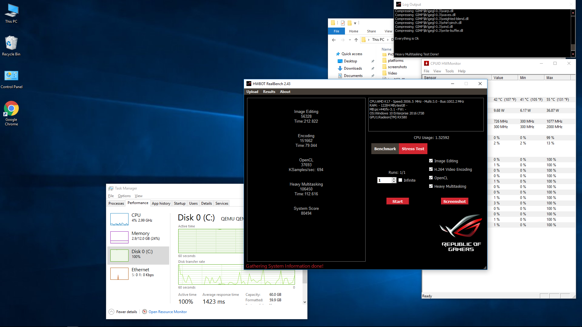Click the red Start button
This screenshot has width=582, height=327.
[x=397, y=201]
